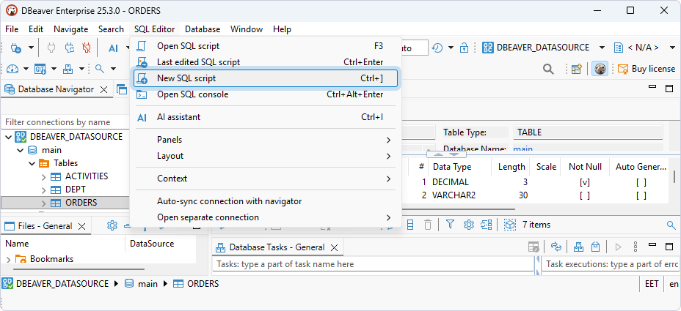
Task: Open the GIT icon dropdown arrow
Action: (x=54, y=69)
